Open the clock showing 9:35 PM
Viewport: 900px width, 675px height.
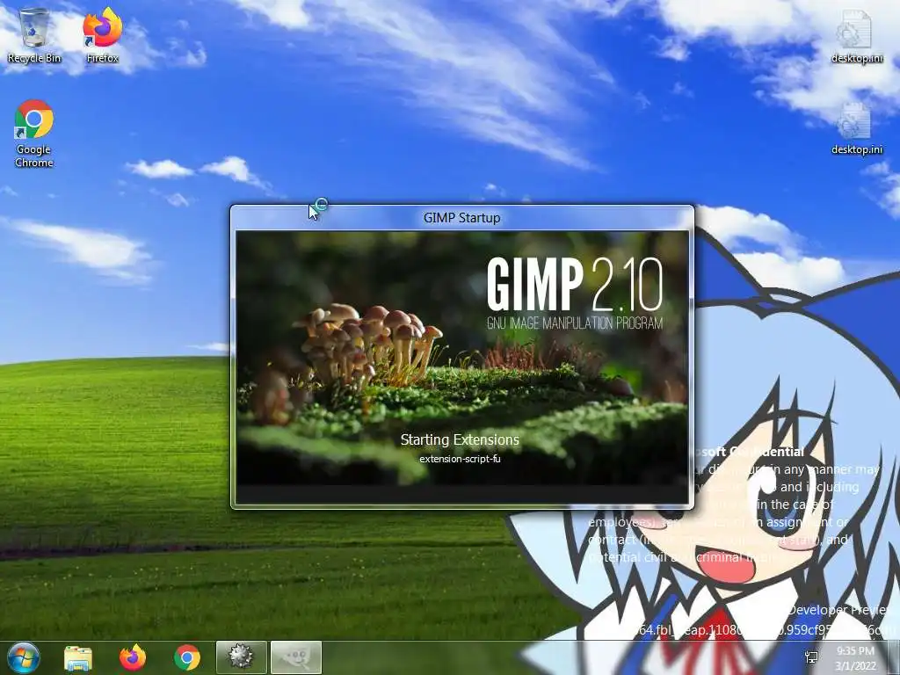coord(855,658)
